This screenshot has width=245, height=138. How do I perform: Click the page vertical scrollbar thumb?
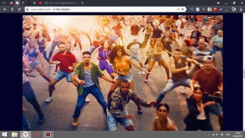244,74
